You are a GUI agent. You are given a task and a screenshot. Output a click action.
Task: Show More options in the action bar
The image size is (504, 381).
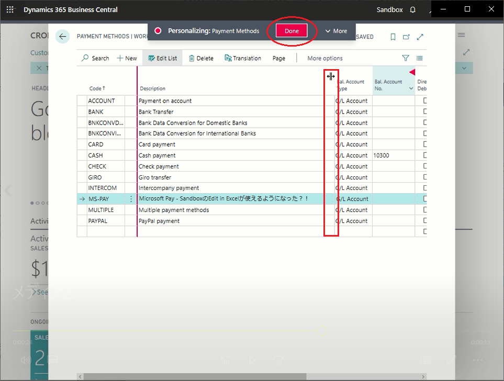point(325,58)
